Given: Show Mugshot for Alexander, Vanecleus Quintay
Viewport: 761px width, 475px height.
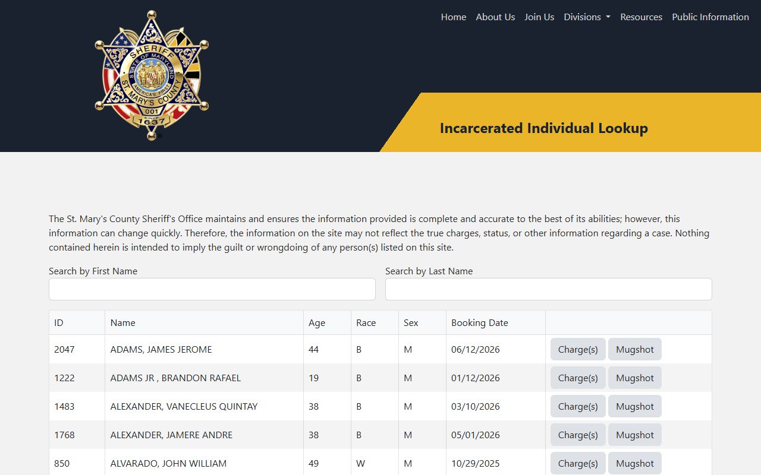Looking at the screenshot, I should tap(635, 406).
